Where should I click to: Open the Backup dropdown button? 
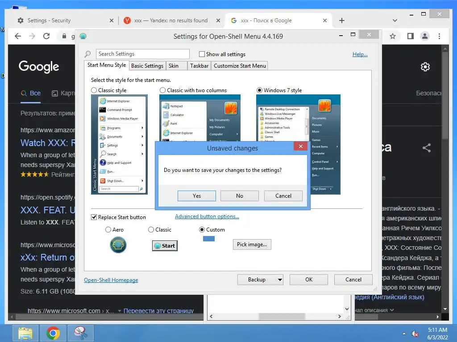click(x=260, y=280)
